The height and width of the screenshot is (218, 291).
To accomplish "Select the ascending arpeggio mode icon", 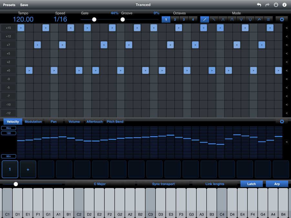I will click(x=205, y=19).
